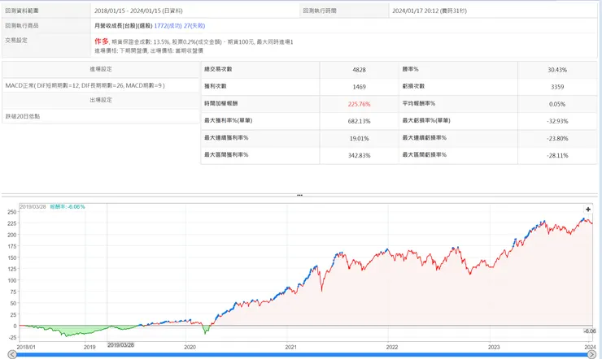Screen dimensions: 602x359
Task: Click the 回測執行商品 label
Action: pyautogui.click(x=22, y=26)
